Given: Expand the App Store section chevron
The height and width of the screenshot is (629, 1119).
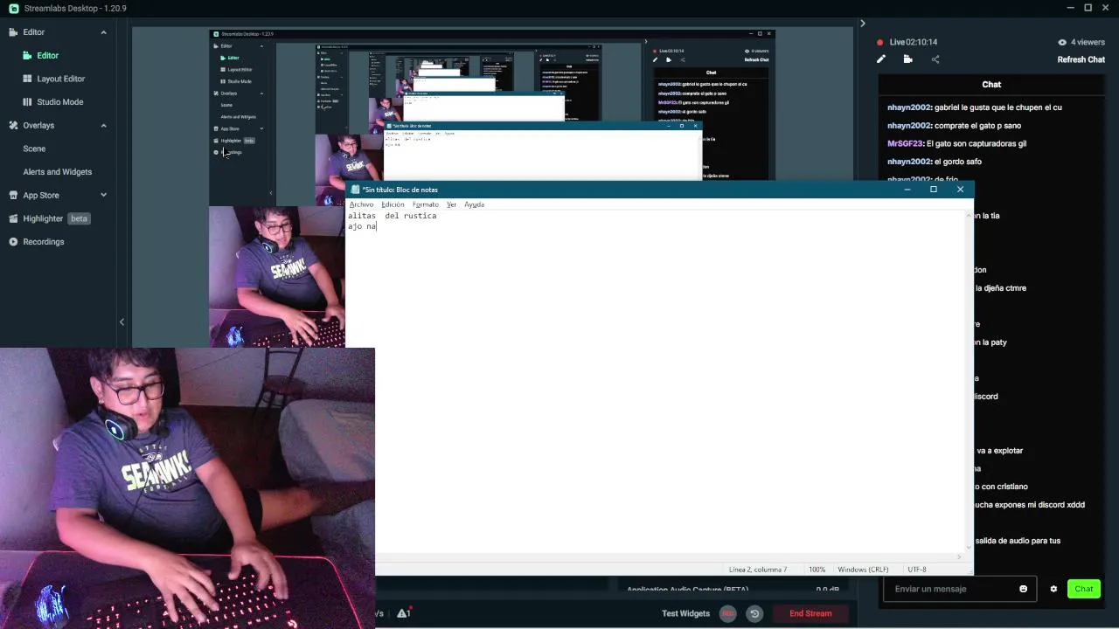Looking at the screenshot, I should 103,195.
